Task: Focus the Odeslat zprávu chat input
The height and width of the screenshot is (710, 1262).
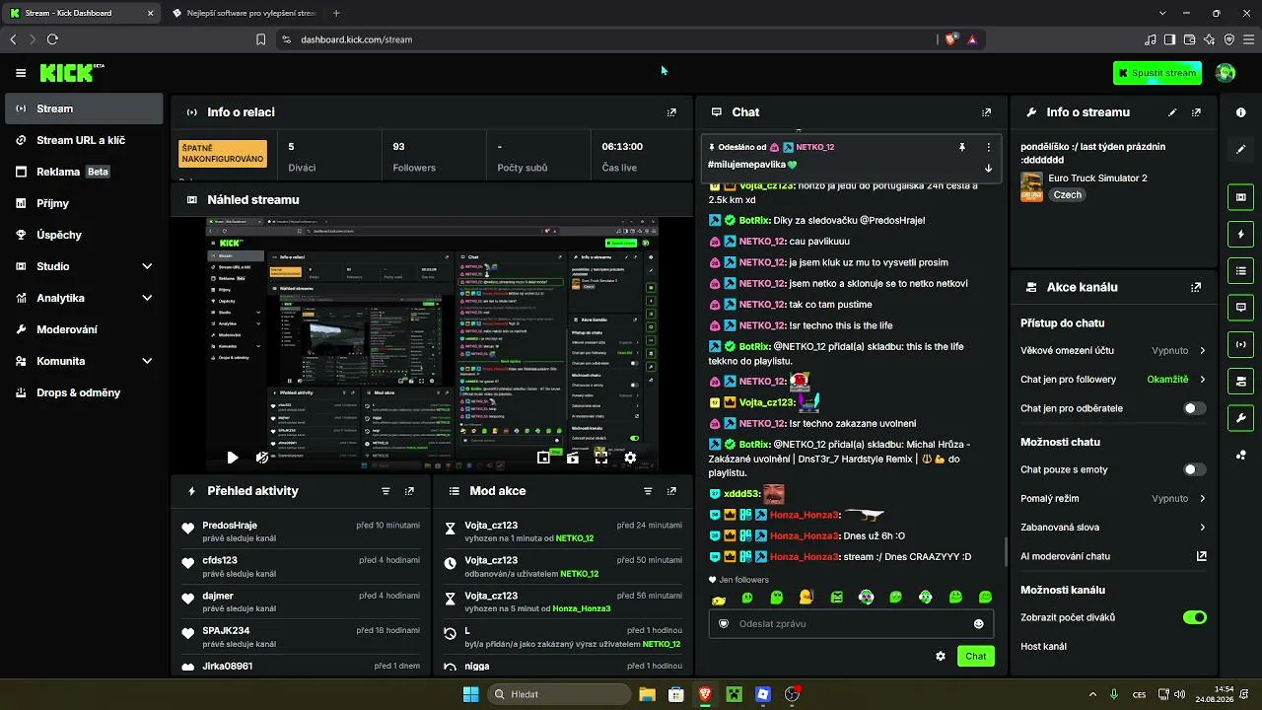Action: pyautogui.click(x=851, y=623)
